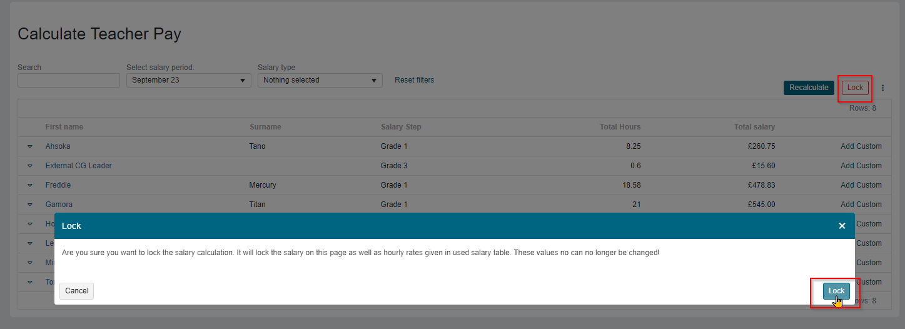Confirm Lock in the dialog
Viewport: 905px width, 329px height.
[x=836, y=291]
